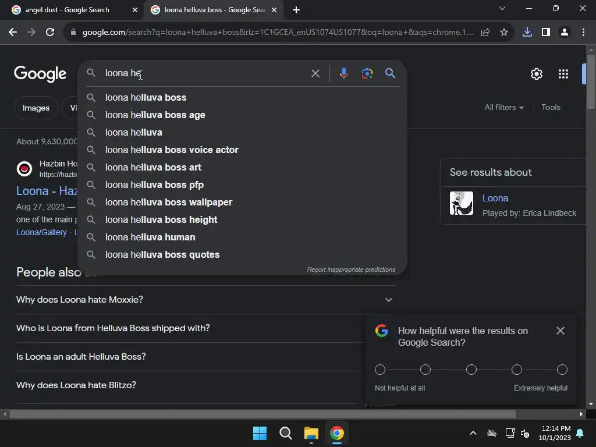
Task: Go back to the previous page
Action: coord(13,33)
